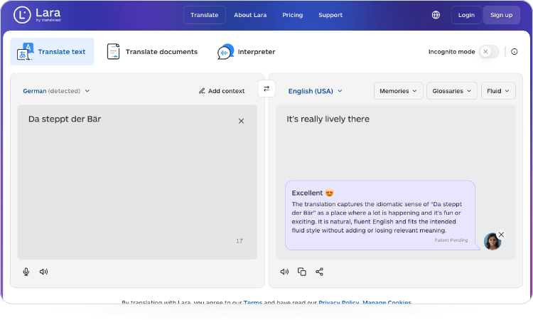Viewport: 533px width, 320px height.
Task: Clear the source text with the X icon
Action: click(x=241, y=121)
